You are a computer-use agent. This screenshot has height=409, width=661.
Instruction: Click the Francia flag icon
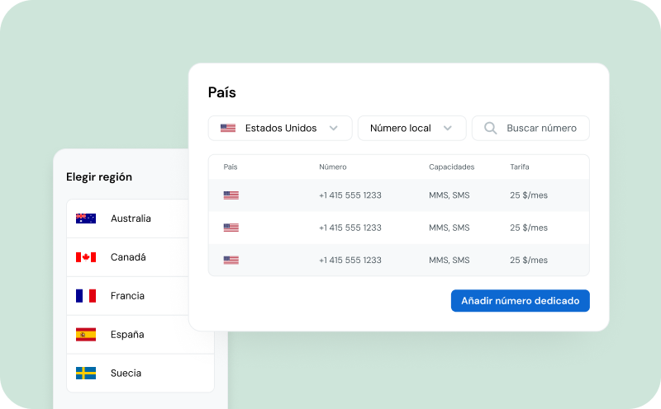86,296
